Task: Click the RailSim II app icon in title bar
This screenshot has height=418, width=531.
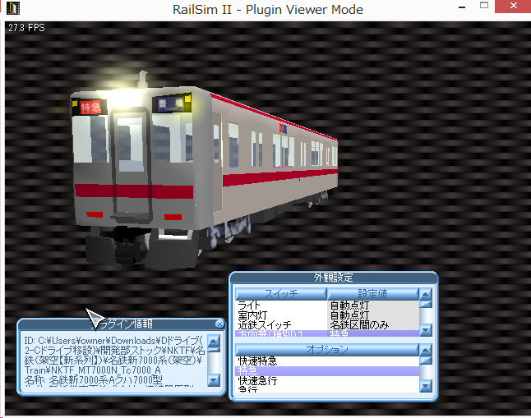Action: click(x=13, y=8)
